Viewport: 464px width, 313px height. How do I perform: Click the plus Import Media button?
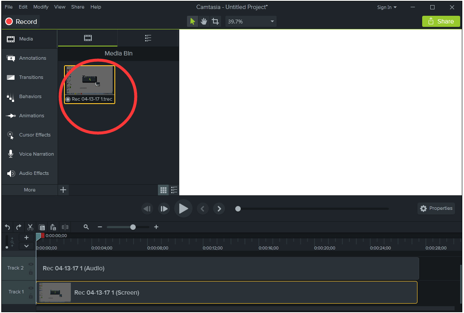pos(63,190)
